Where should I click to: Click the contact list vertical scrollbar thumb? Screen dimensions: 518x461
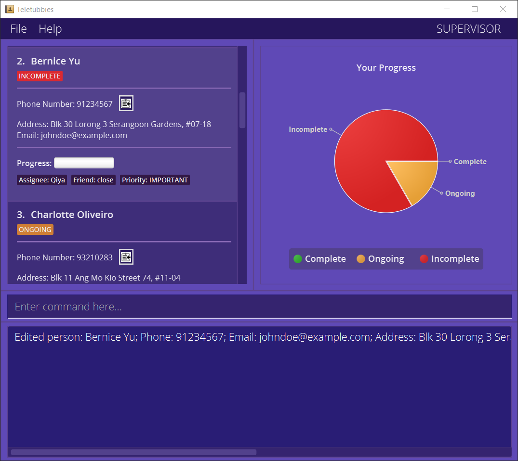click(x=242, y=110)
